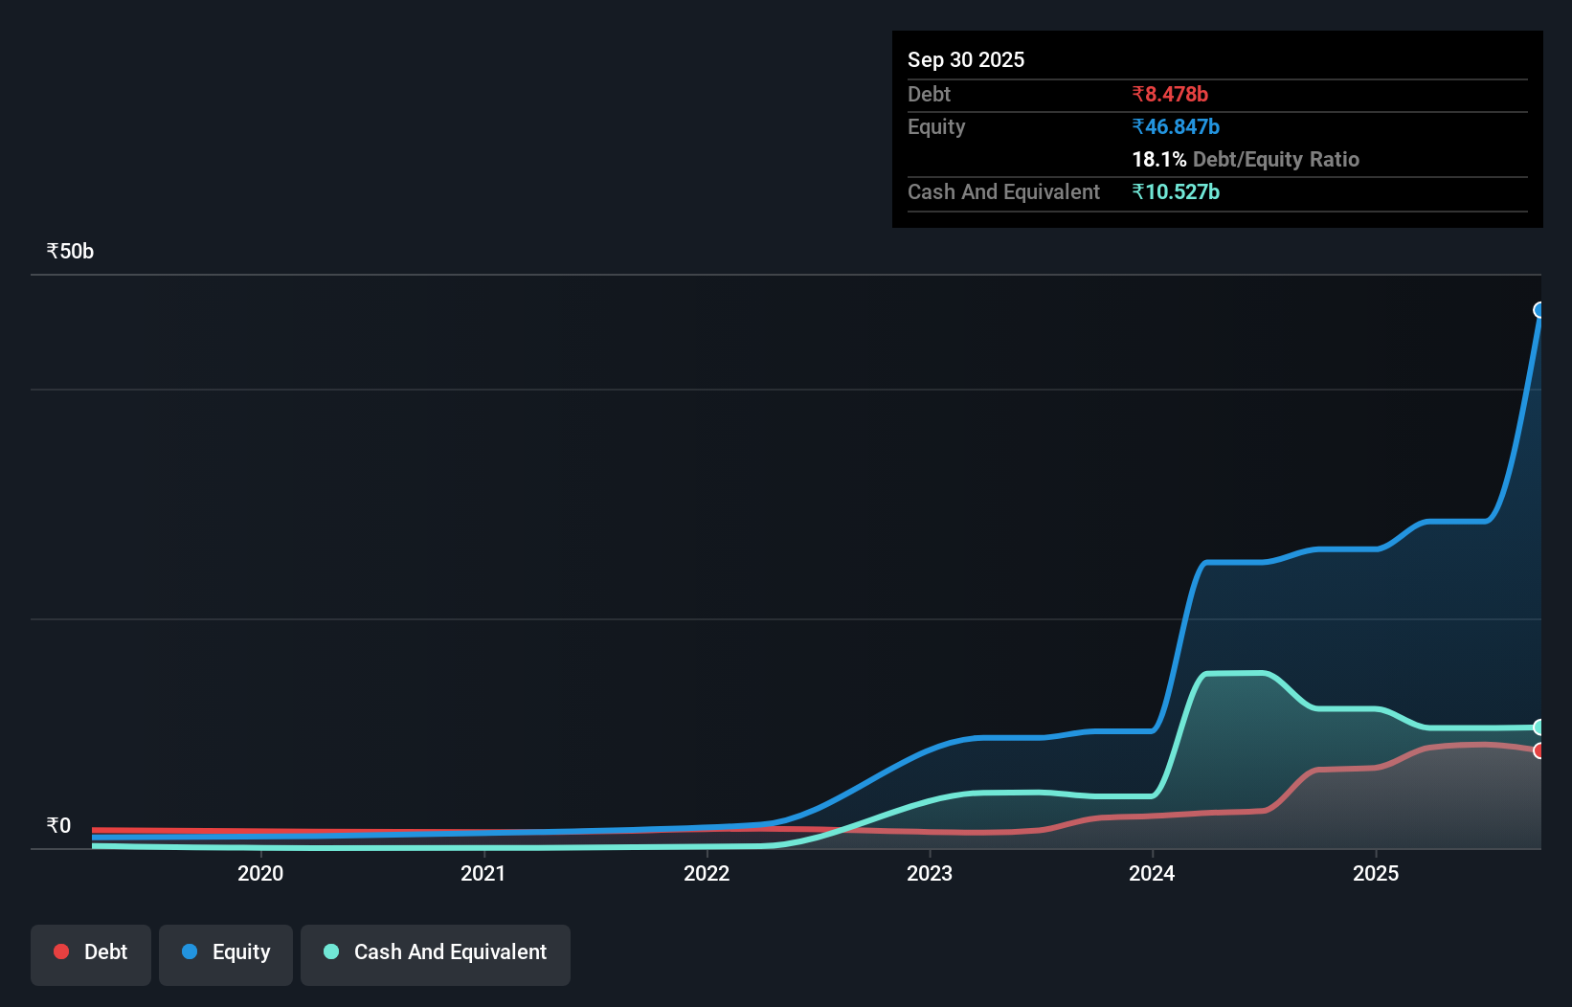Toggle the Debt series visibility
1572x1007 pixels.
[90, 954]
